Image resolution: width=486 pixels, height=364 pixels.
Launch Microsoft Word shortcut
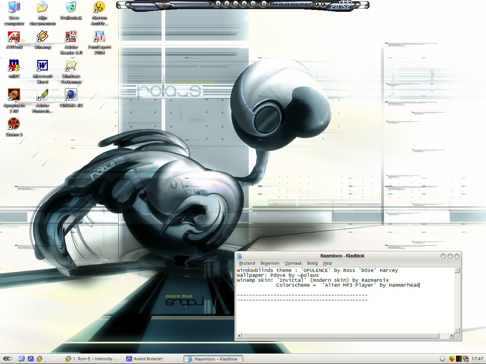[43, 72]
